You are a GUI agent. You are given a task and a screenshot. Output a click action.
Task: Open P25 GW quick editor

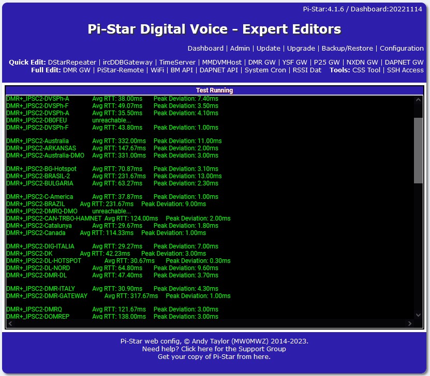point(327,62)
